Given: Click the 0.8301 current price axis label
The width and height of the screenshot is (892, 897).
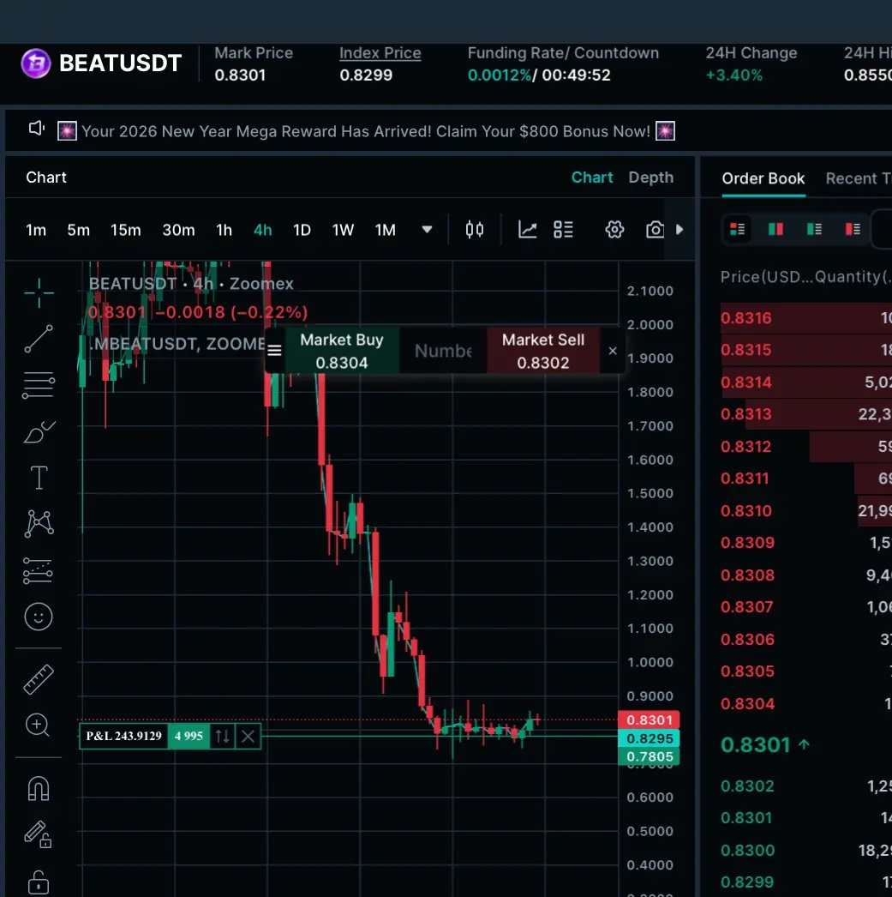Looking at the screenshot, I should point(649,719).
